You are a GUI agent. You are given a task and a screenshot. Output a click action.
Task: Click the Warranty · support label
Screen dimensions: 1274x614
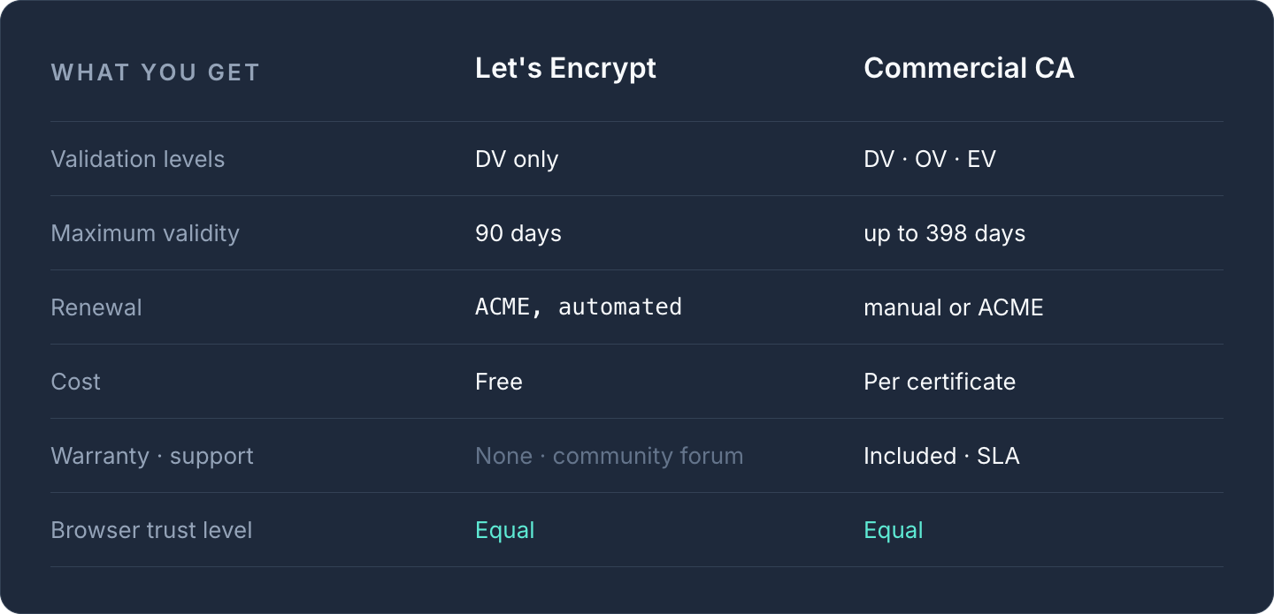click(x=152, y=456)
